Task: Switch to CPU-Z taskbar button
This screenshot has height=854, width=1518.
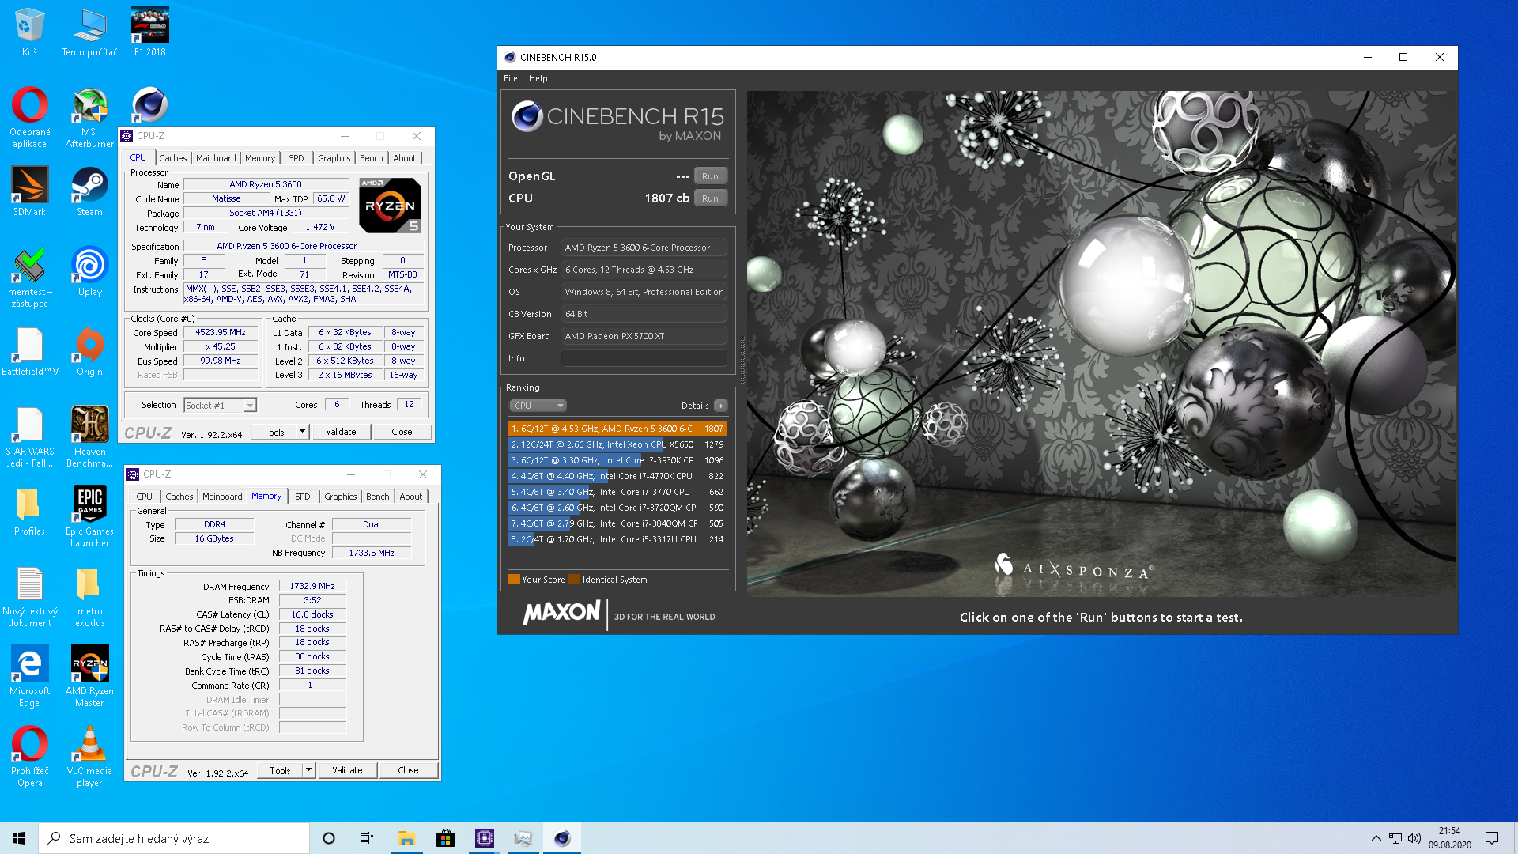Action: click(484, 838)
